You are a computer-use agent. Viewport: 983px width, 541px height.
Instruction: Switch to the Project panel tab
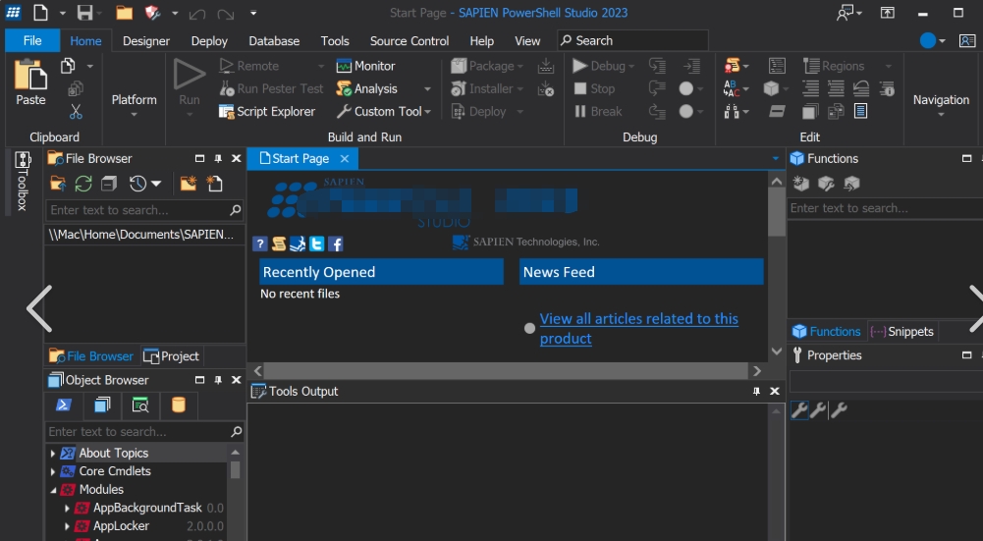pos(171,356)
